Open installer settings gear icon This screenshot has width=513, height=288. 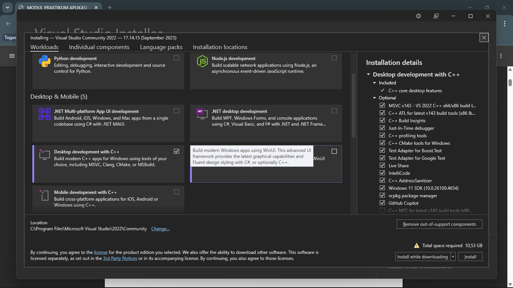[x=419, y=16]
